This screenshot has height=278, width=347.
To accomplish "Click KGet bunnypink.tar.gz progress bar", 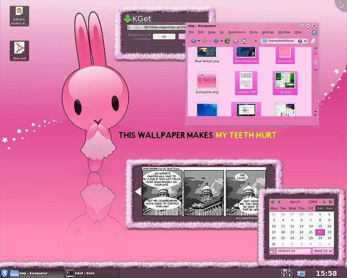I will tap(156, 27).
